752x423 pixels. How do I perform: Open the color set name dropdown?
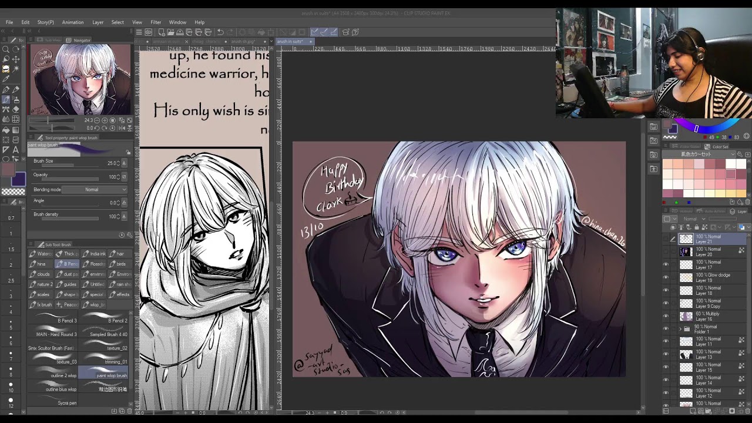click(699, 155)
